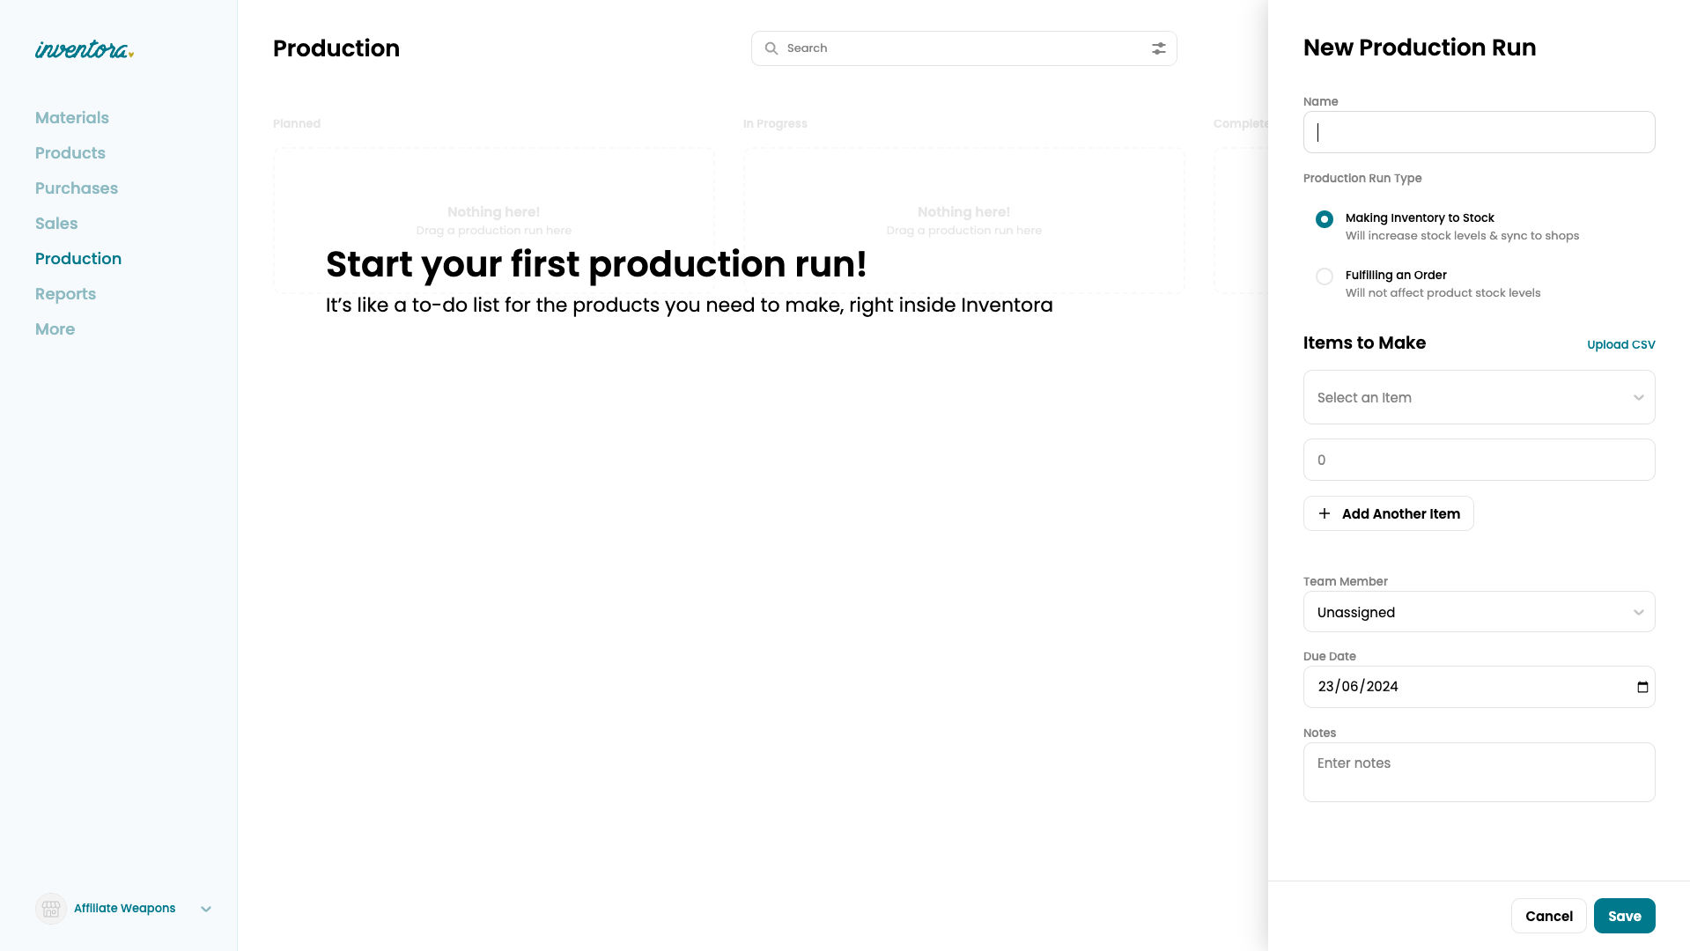Expand the Affiliate Weapons account chevron

[x=206, y=909]
